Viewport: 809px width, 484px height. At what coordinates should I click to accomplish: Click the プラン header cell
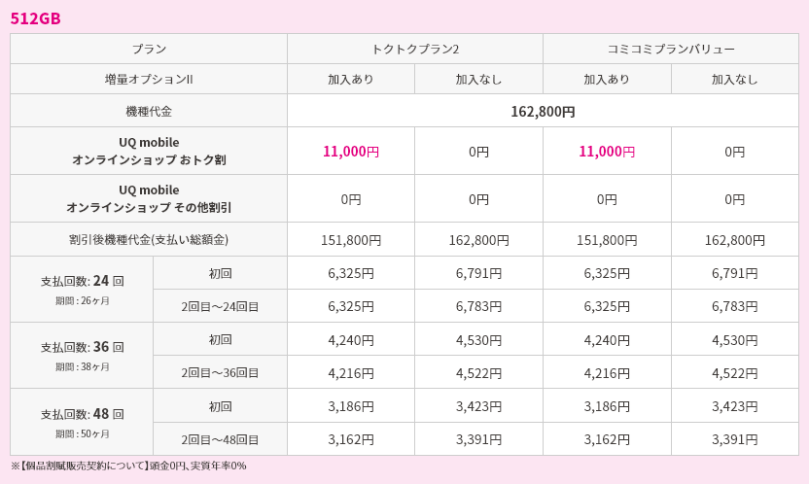(x=149, y=49)
